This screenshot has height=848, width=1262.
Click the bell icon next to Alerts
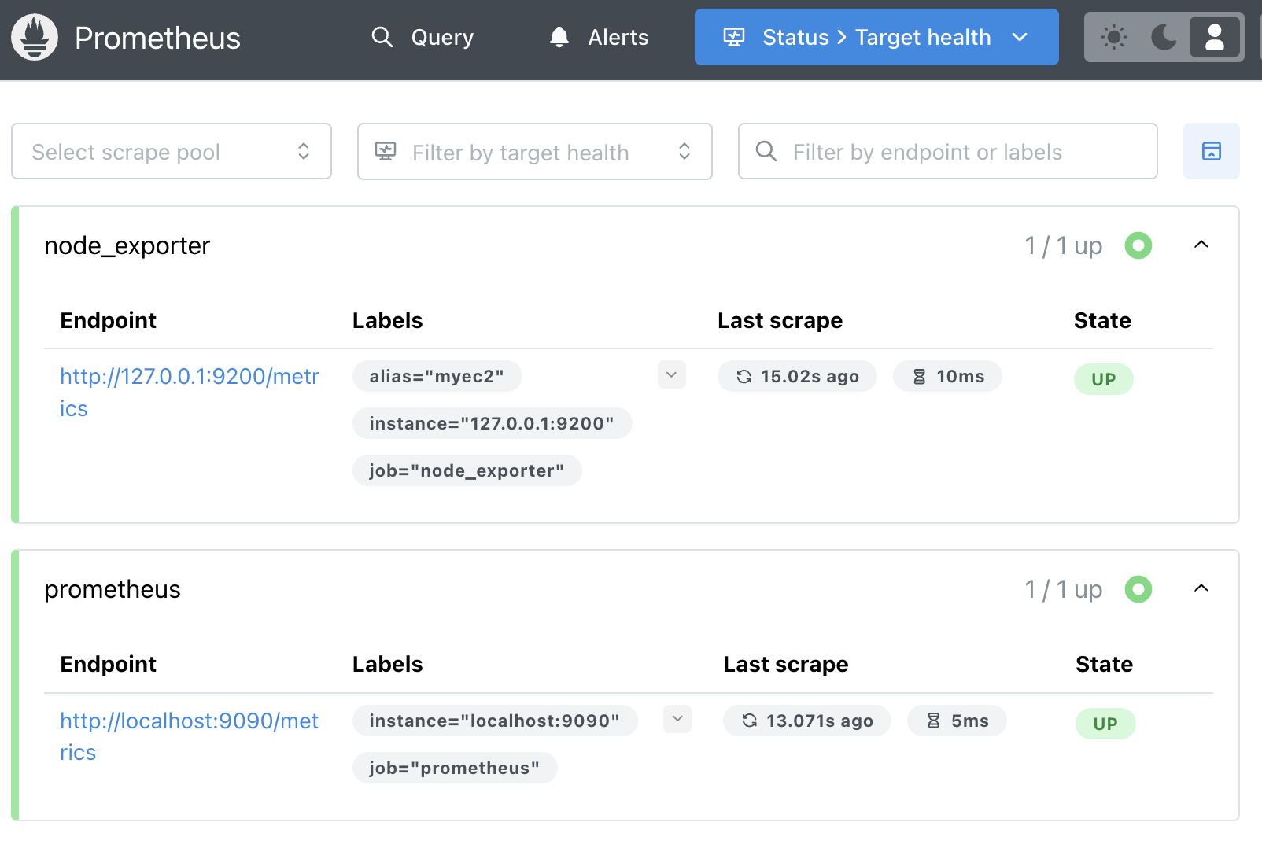tap(559, 37)
